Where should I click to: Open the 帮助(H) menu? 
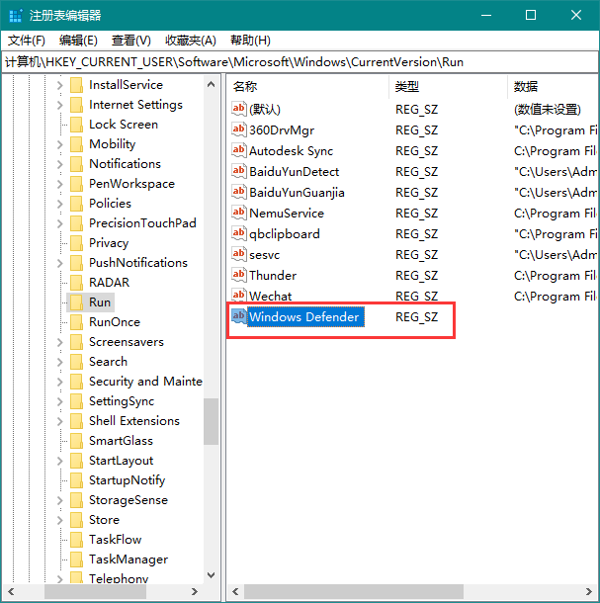tap(250, 41)
